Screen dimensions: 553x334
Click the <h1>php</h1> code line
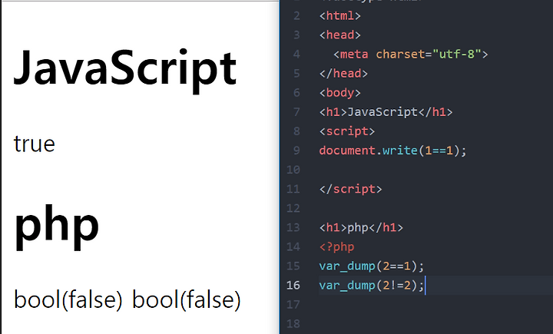coord(361,227)
